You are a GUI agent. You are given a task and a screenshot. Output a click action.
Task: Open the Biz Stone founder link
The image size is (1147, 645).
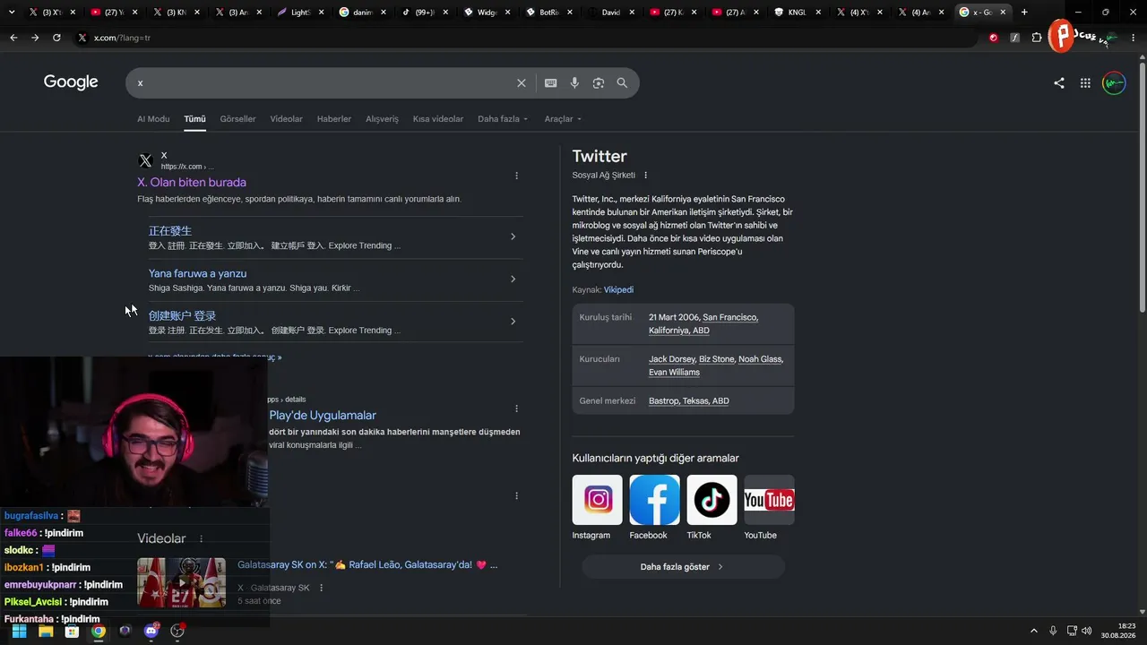pos(716,359)
